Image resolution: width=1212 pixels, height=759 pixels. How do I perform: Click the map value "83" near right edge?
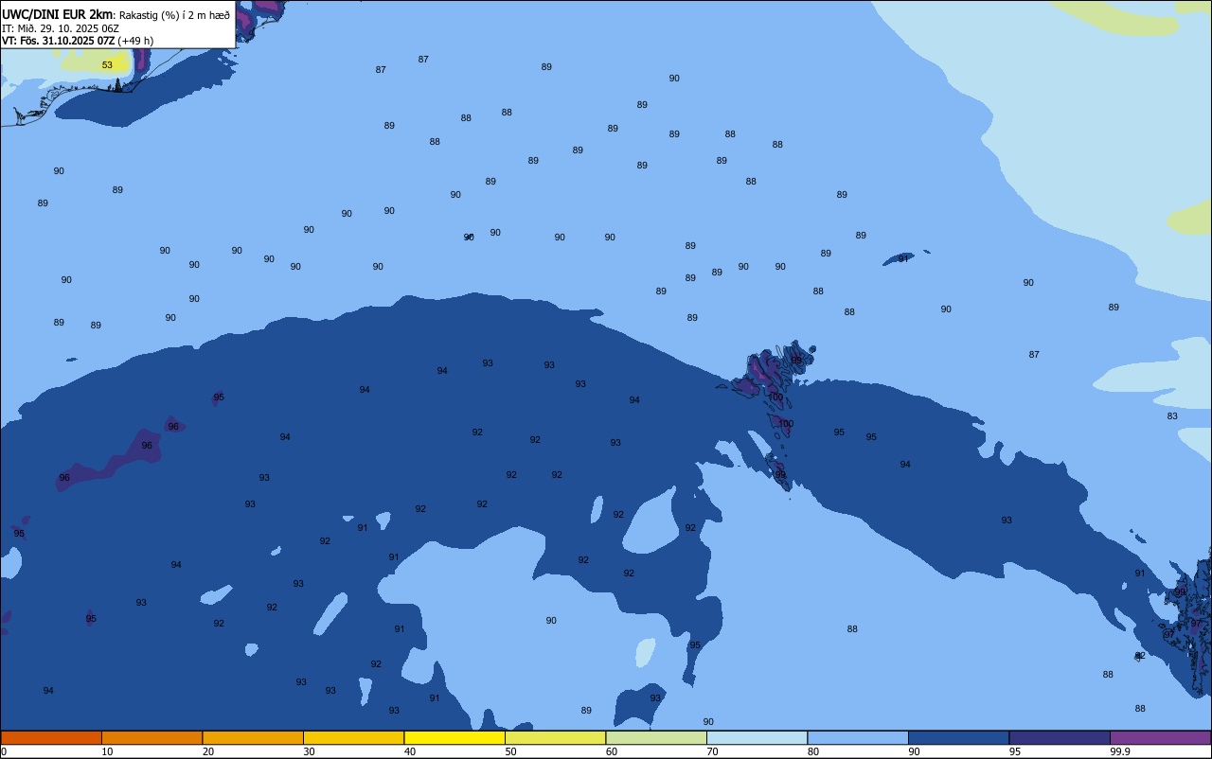click(1172, 416)
